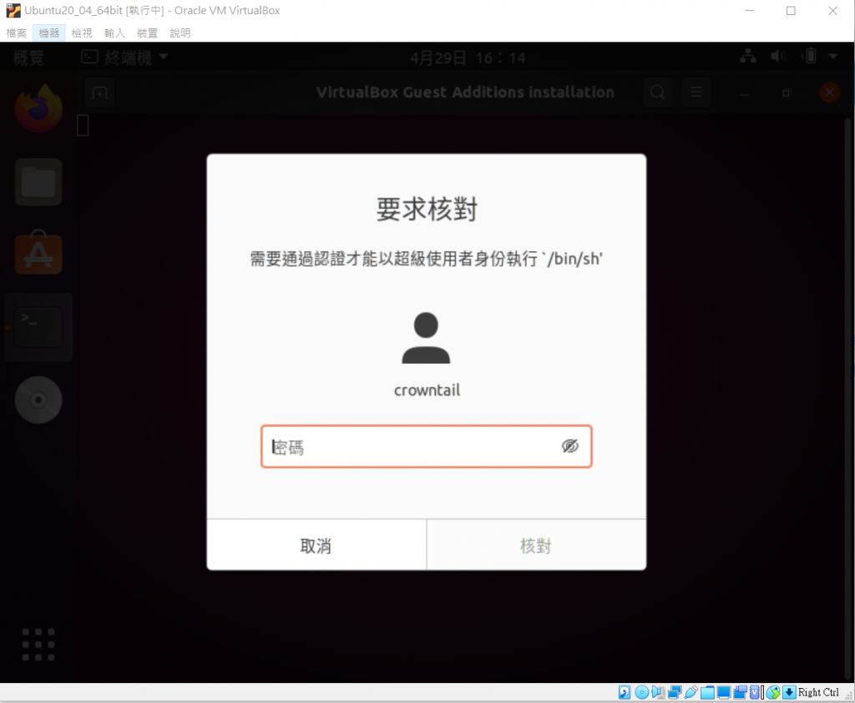Open the system menu dropdown arrow

(832, 56)
